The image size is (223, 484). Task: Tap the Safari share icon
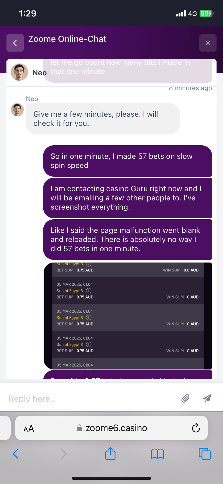(110, 453)
